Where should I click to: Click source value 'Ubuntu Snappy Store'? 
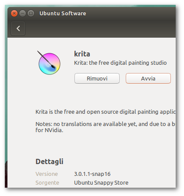pyautogui.click(x=101, y=183)
